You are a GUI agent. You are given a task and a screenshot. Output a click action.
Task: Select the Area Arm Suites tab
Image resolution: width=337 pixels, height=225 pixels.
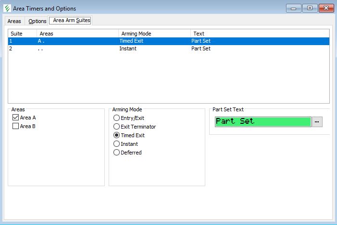point(71,21)
